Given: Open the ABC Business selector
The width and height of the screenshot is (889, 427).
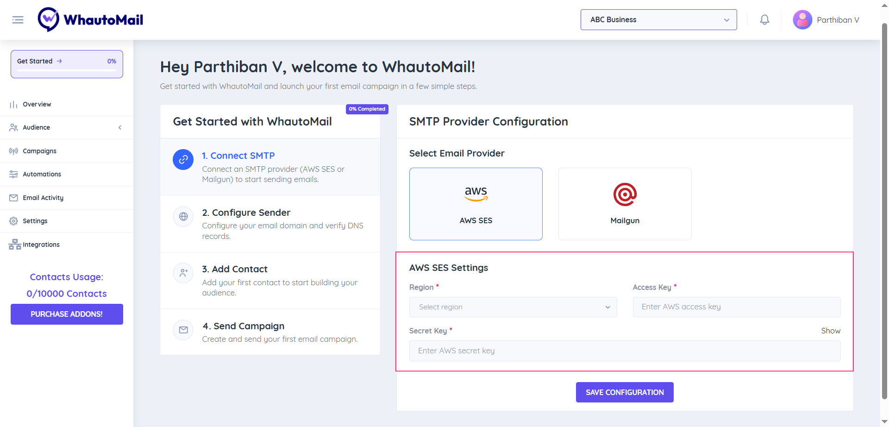Looking at the screenshot, I should coord(658,19).
